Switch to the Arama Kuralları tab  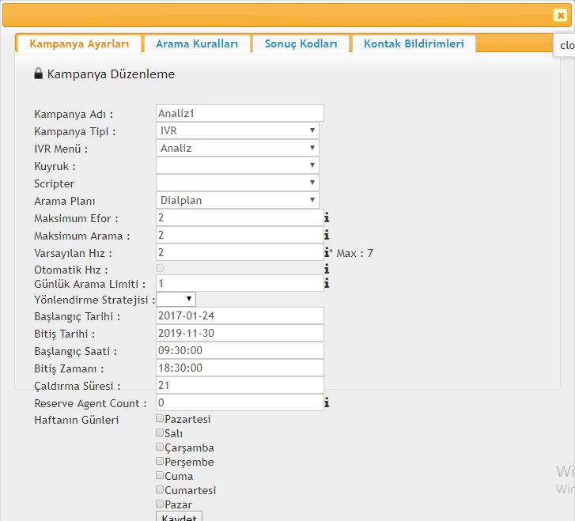(196, 44)
